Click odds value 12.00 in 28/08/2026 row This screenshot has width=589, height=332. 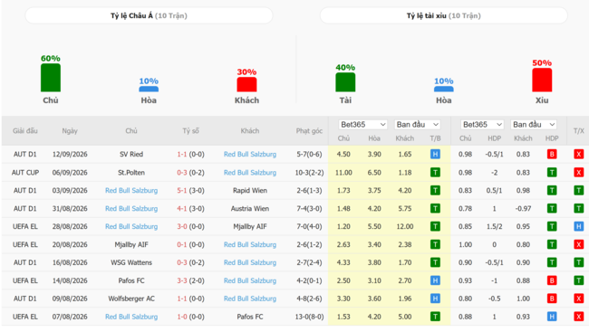(x=404, y=226)
